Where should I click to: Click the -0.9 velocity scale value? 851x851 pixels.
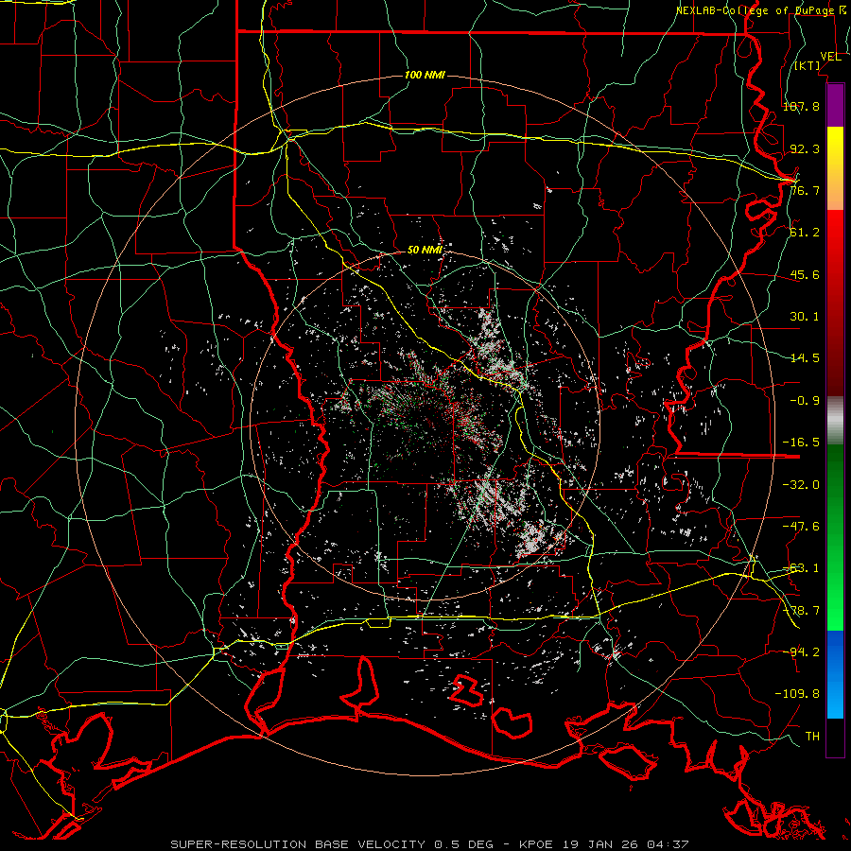[805, 401]
